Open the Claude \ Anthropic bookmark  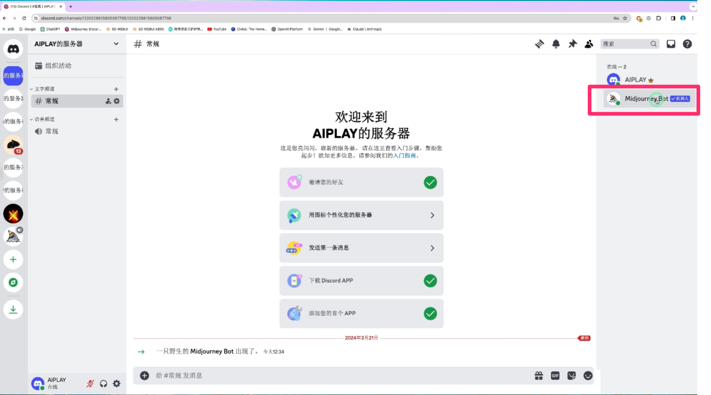point(364,29)
